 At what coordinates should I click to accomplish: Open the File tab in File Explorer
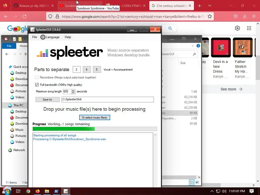click(9, 46)
